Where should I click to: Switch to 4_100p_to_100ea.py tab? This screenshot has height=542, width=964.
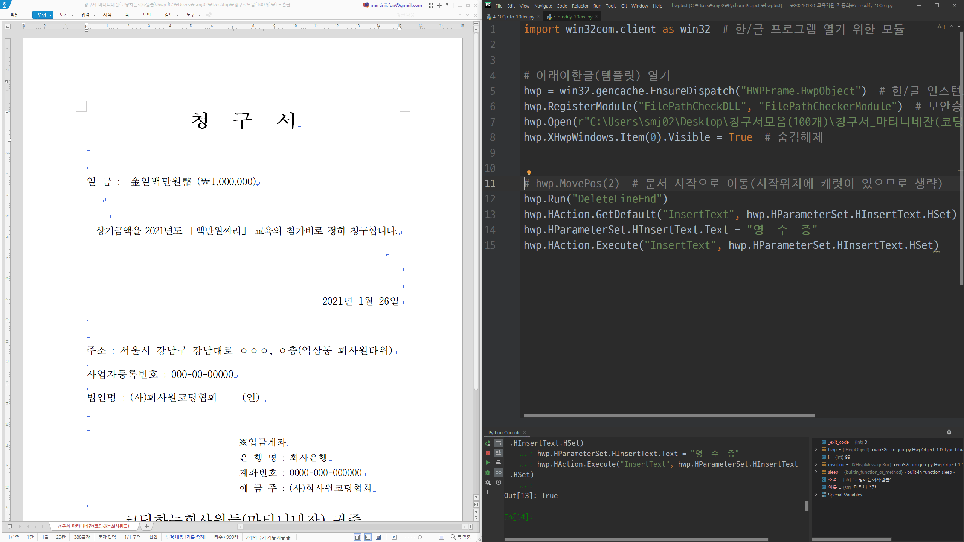coord(513,17)
